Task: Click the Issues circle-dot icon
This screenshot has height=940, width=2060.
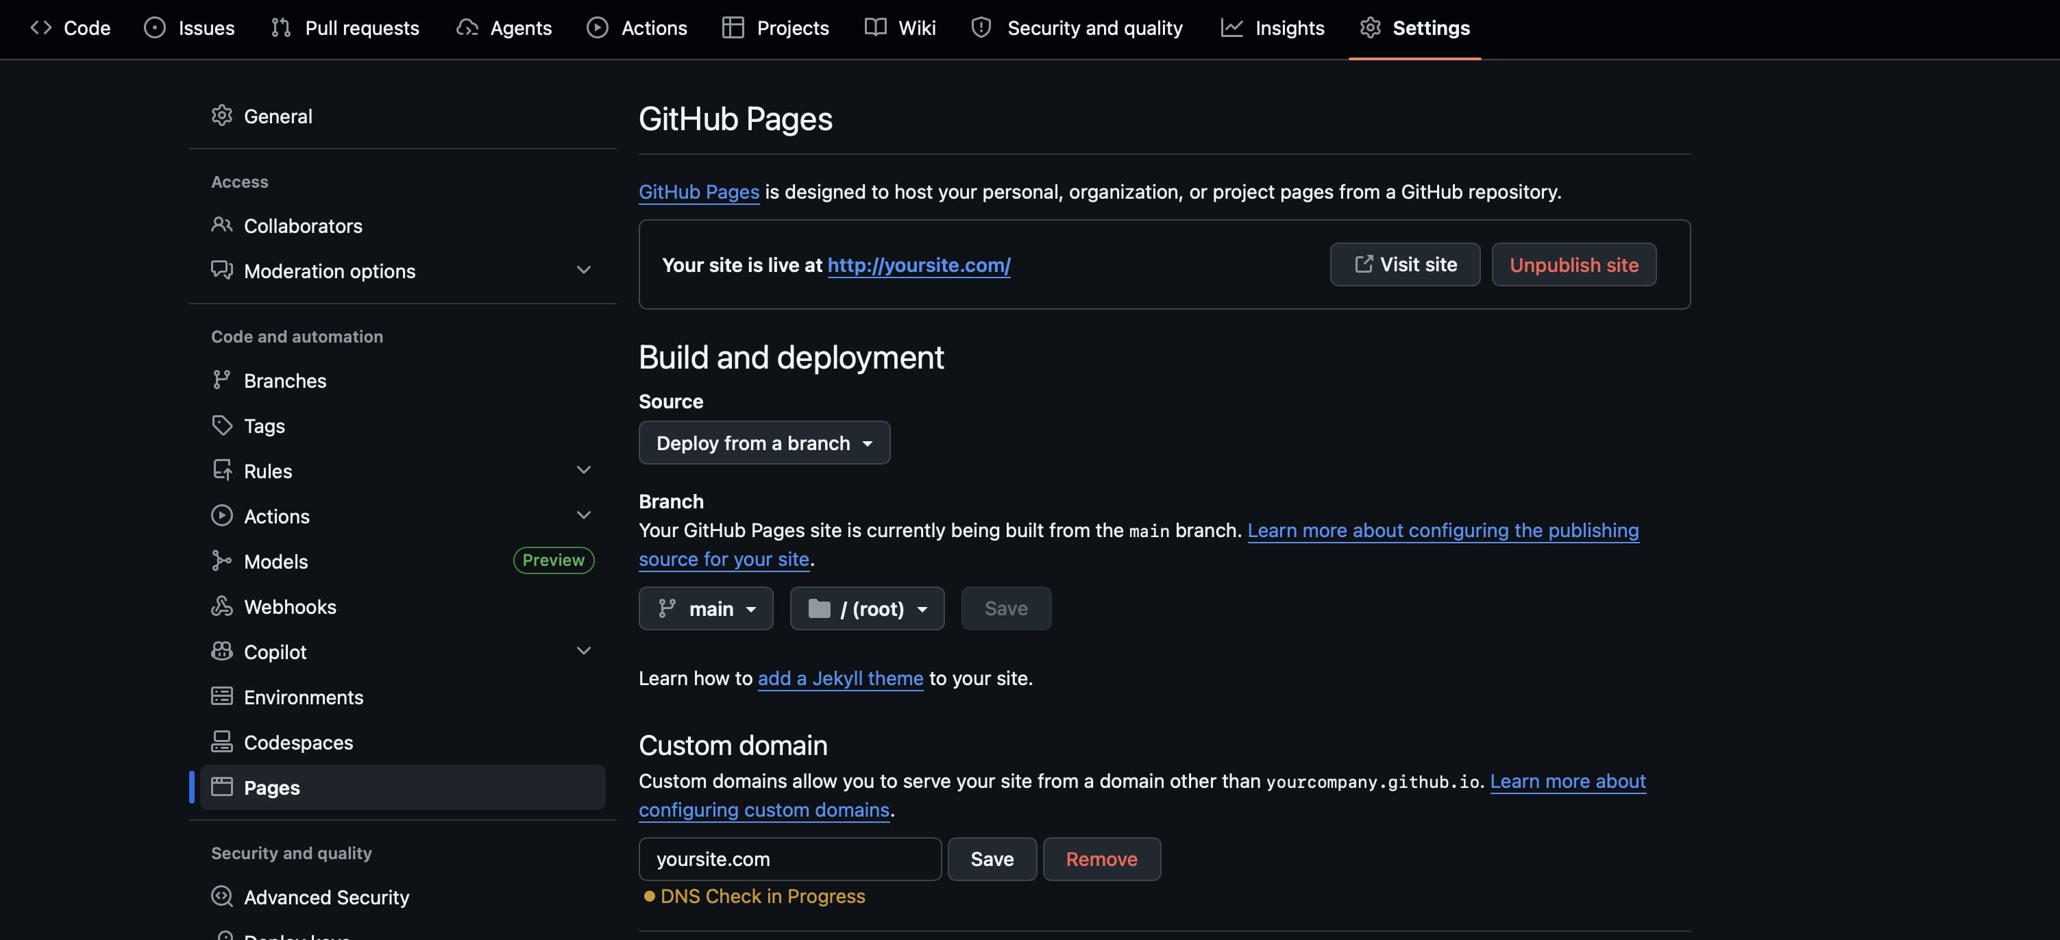Action: (x=154, y=28)
